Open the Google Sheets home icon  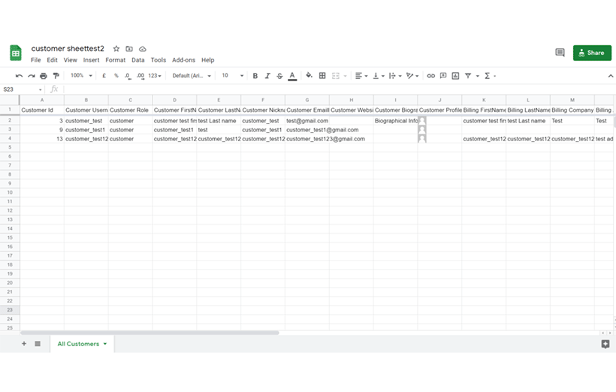[x=16, y=53]
